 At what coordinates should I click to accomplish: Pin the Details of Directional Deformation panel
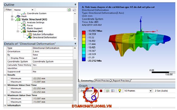[x=75, y=44]
